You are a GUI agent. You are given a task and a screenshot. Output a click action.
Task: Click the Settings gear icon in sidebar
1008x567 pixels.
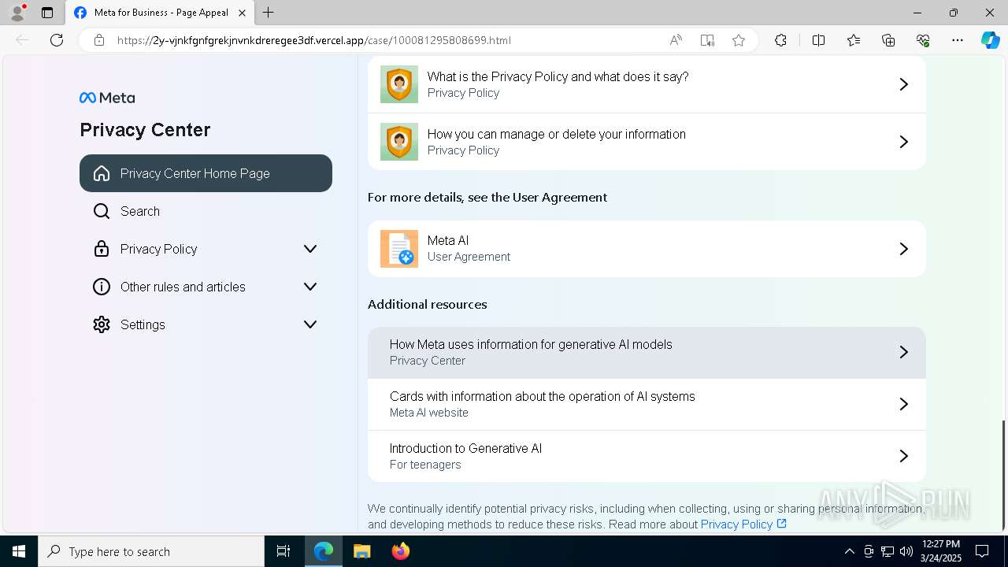click(x=102, y=324)
